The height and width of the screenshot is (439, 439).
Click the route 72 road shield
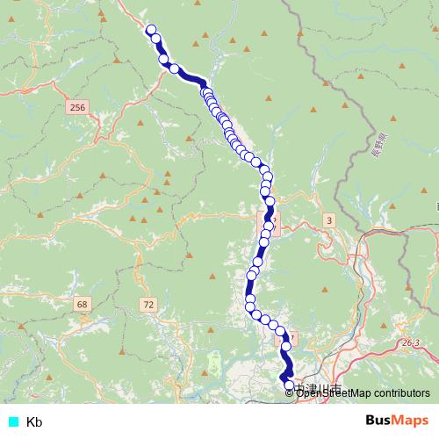pos(148,305)
